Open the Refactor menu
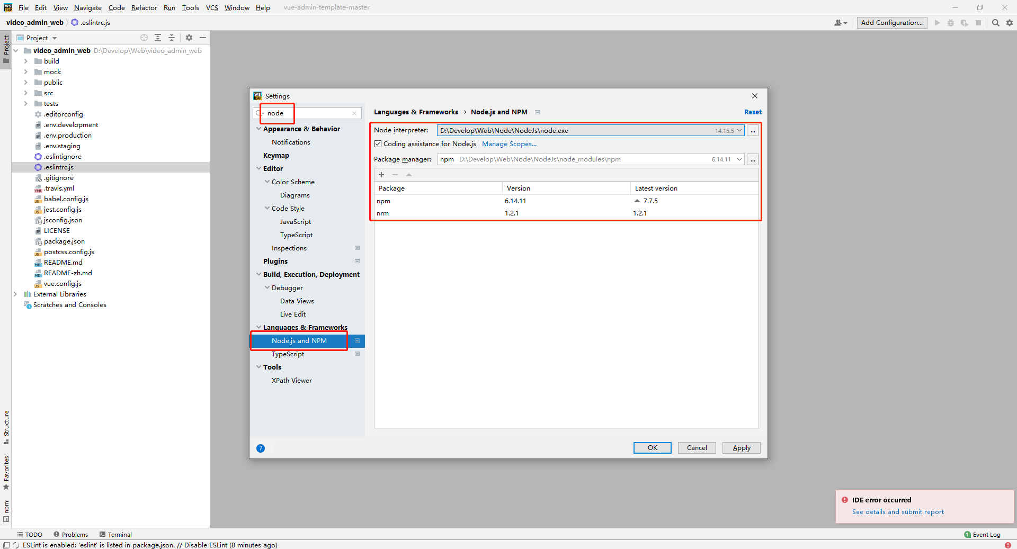 coord(144,7)
